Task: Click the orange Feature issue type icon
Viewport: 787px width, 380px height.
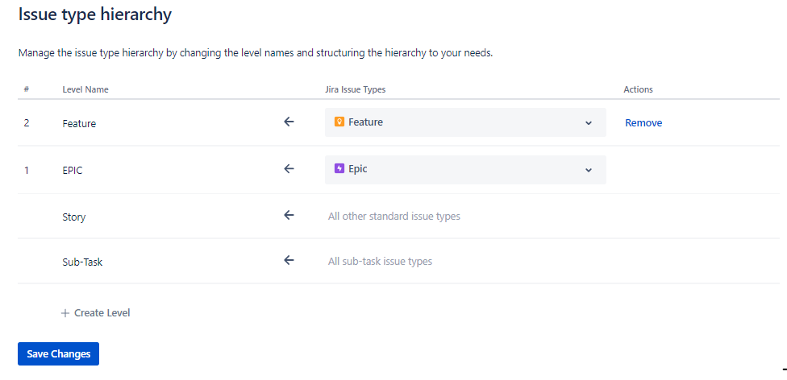Action: point(339,122)
